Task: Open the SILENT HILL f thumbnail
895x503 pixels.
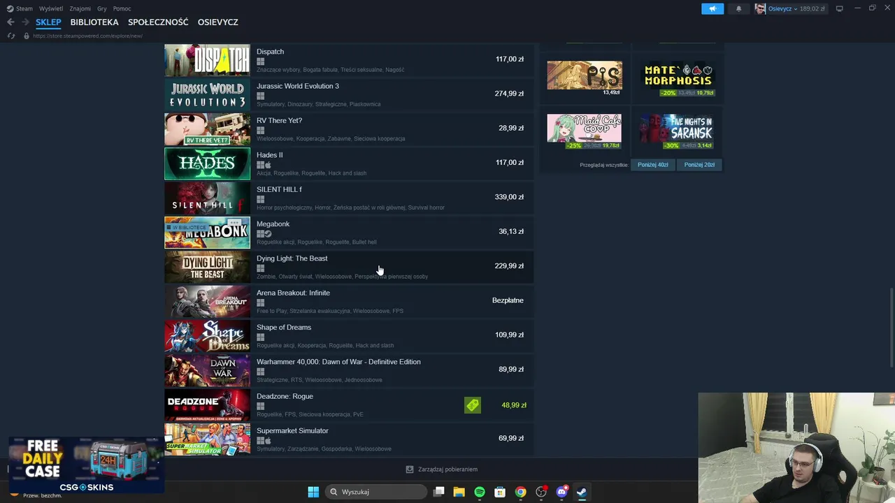Action: (x=207, y=198)
